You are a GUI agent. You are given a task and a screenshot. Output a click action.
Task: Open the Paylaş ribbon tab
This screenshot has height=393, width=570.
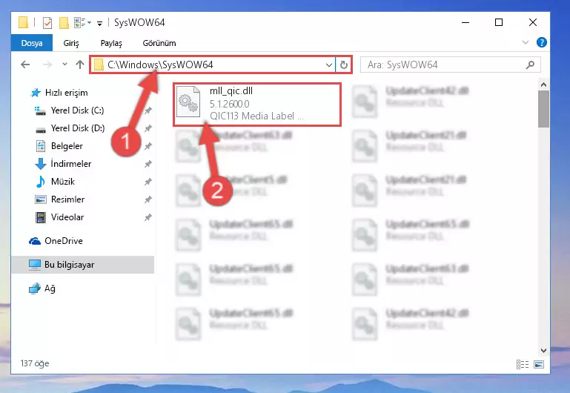111,43
